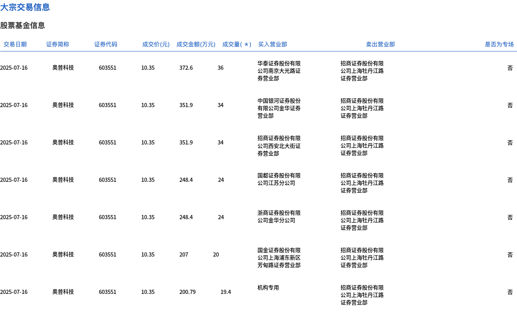Click the 卖出营业部 column header
The image size is (517, 313).
click(x=380, y=44)
